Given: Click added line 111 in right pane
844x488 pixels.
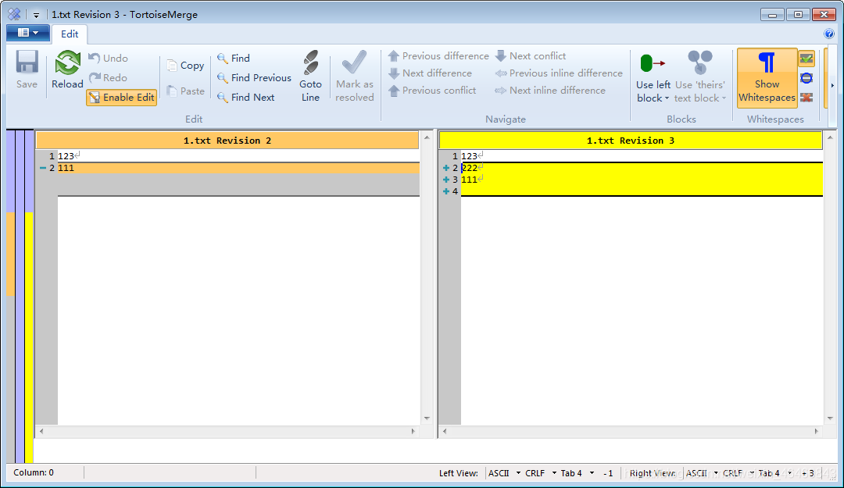Looking at the screenshot, I should click(x=642, y=180).
